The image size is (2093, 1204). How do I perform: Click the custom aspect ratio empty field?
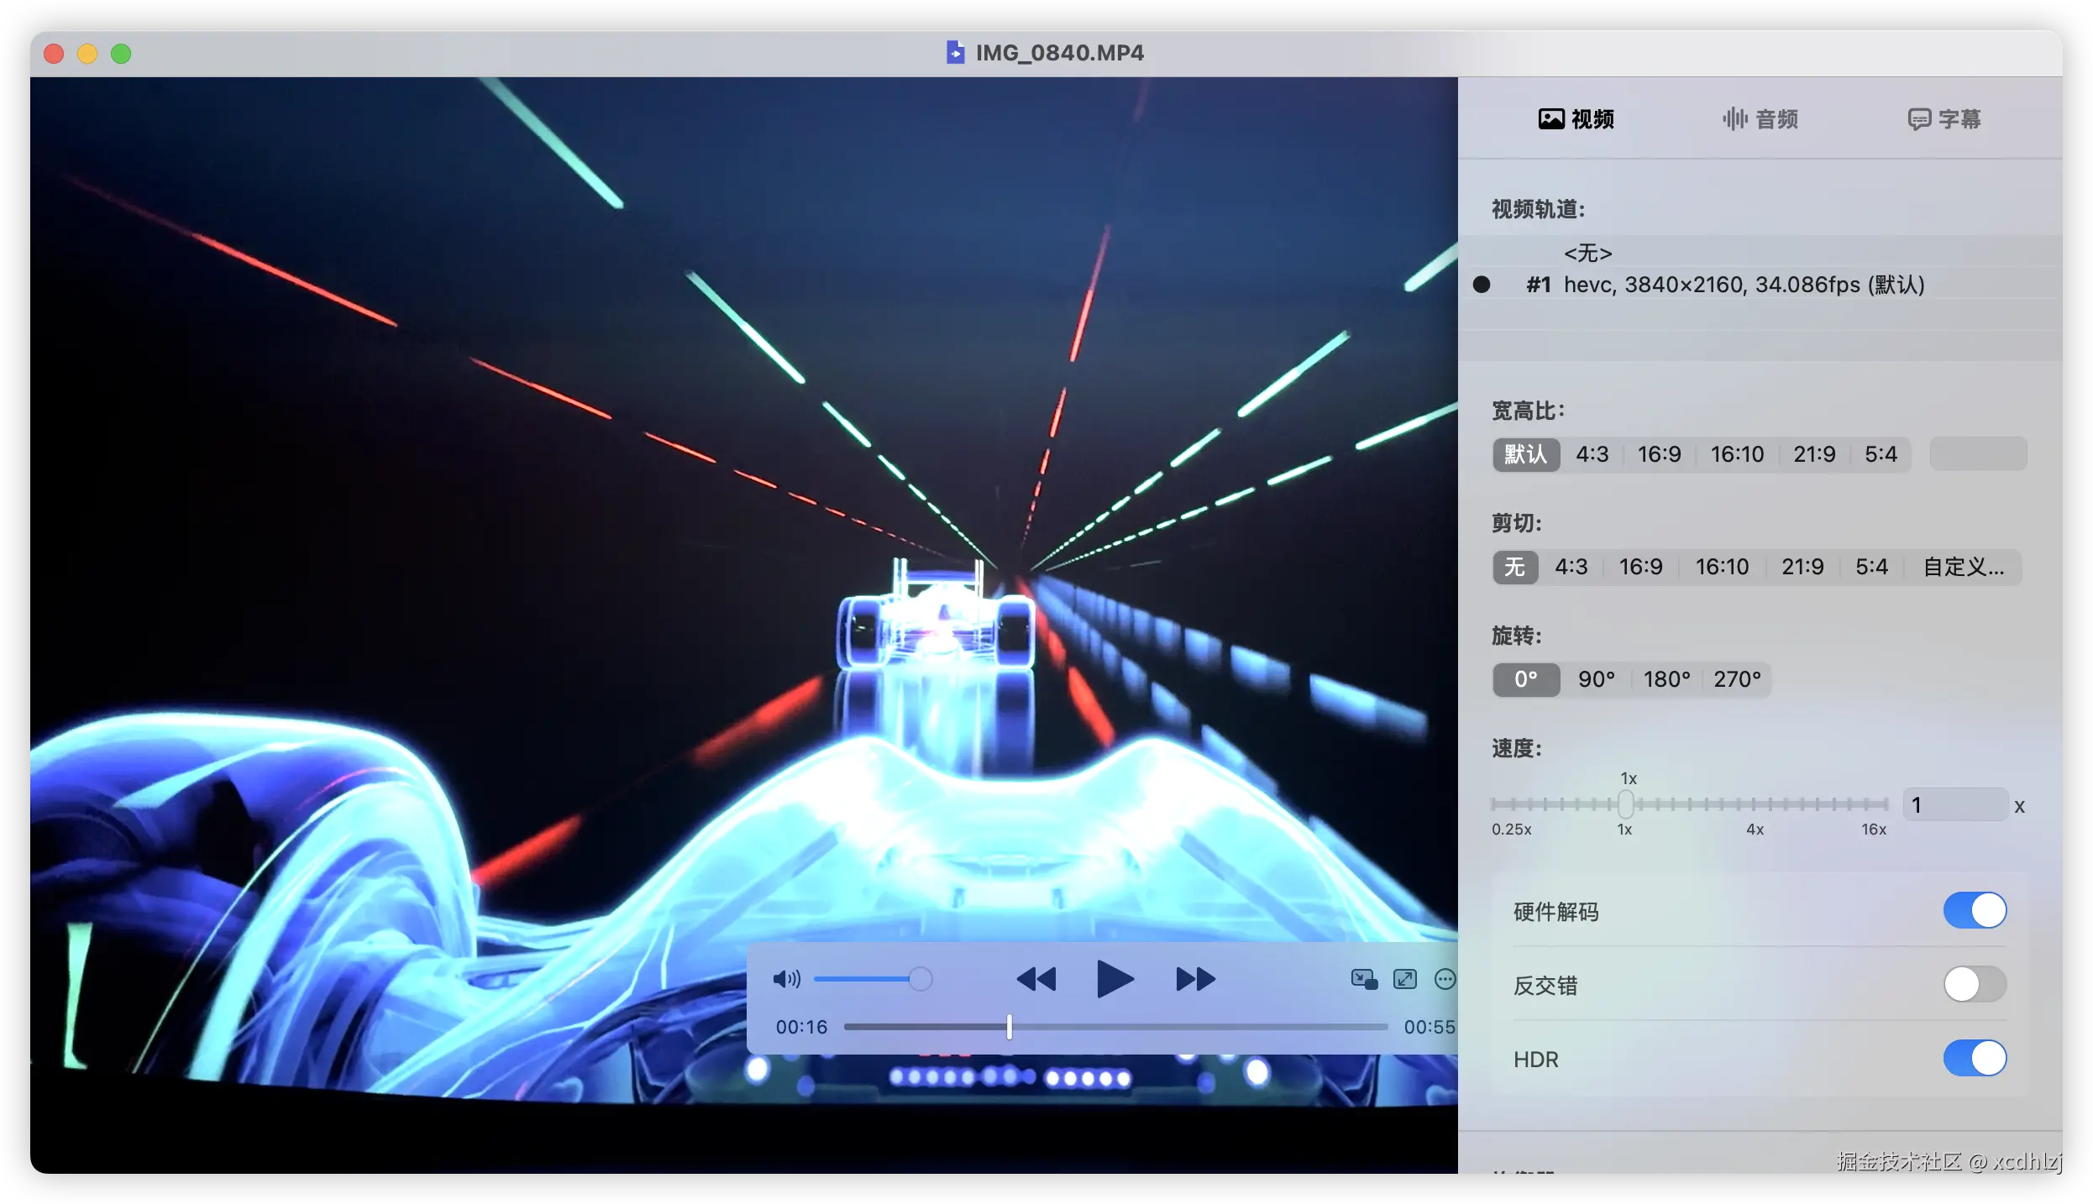tap(1977, 455)
